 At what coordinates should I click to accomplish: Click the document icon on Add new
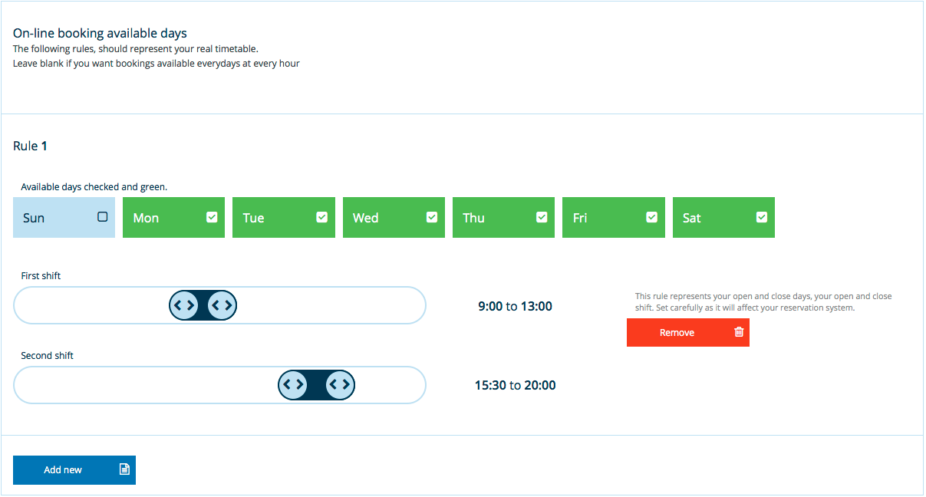124,469
